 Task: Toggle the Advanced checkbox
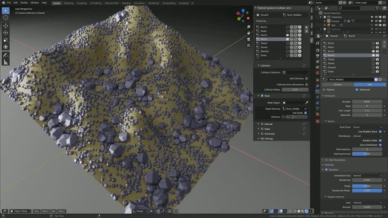point(357,90)
